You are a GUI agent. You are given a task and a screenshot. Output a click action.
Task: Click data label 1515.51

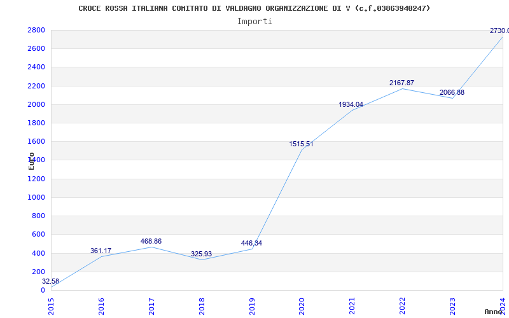click(x=302, y=144)
